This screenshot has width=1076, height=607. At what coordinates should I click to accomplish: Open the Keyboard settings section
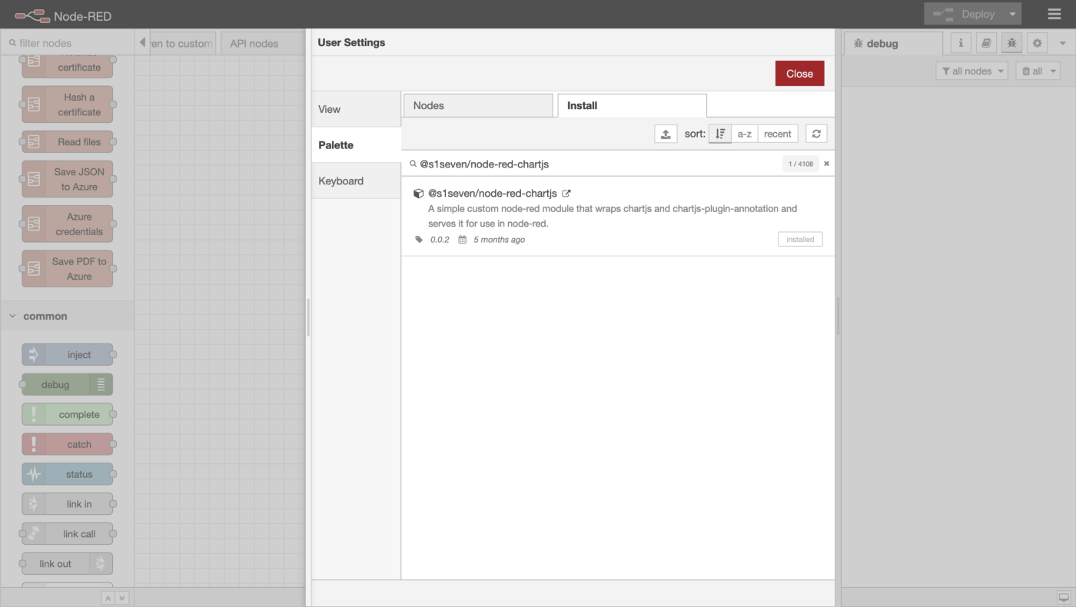click(x=341, y=181)
